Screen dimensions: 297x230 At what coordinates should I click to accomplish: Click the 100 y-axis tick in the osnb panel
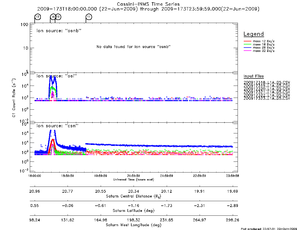[25, 25]
